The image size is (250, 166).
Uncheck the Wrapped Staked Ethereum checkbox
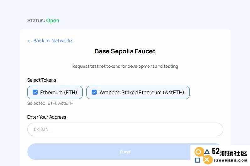(x=94, y=92)
